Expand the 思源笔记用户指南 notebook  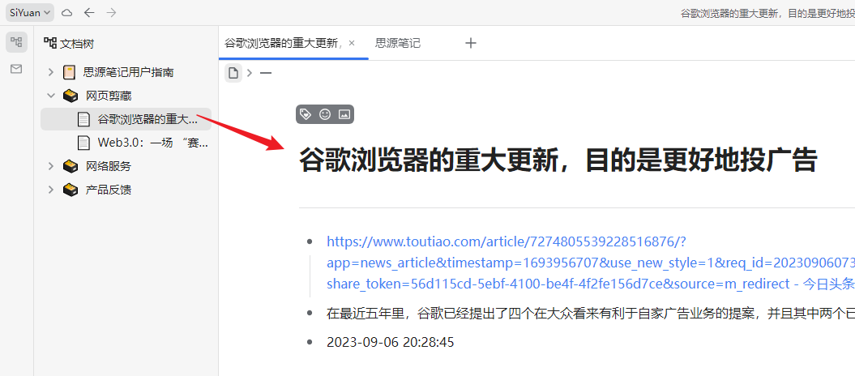pos(51,72)
